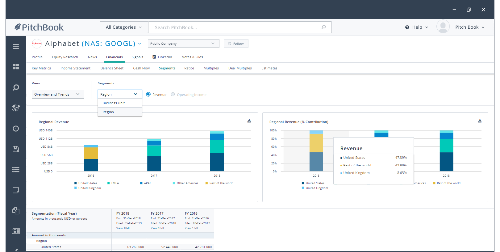The width and height of the screenshot is (500, 252).
Task: Open the Cash Flow sub-tab
Action: tap(141, 68)
